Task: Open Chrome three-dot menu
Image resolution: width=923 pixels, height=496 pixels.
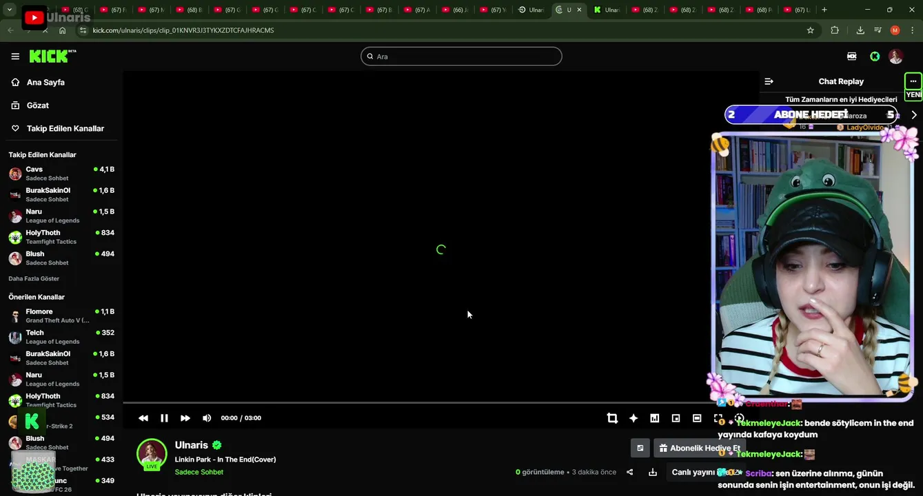Action: point(913,30)
